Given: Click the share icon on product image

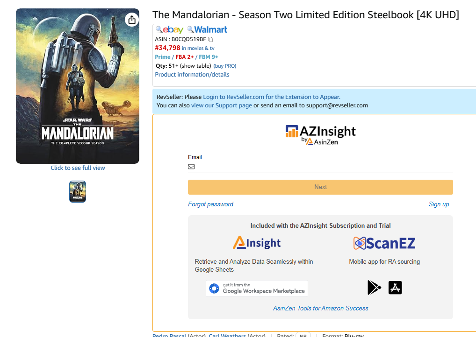Looking at the screenshot, I should pyautogui.click(x=132, y=20).
